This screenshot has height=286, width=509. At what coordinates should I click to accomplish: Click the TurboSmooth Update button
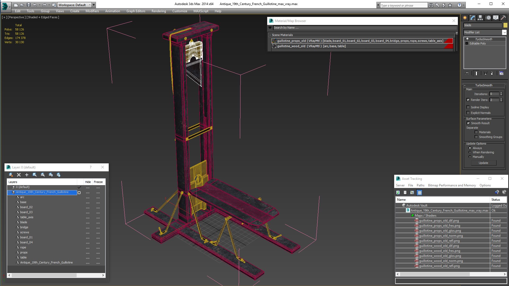tap(483, 163)
